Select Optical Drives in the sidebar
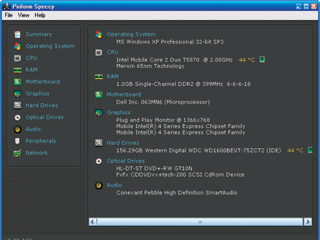Image resolution: width=320 pixels, height=240 pixels. point(45,117)
